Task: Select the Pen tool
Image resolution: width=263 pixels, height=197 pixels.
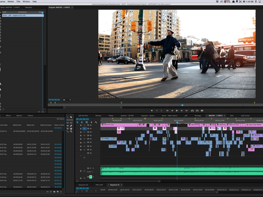Action: 71,126
